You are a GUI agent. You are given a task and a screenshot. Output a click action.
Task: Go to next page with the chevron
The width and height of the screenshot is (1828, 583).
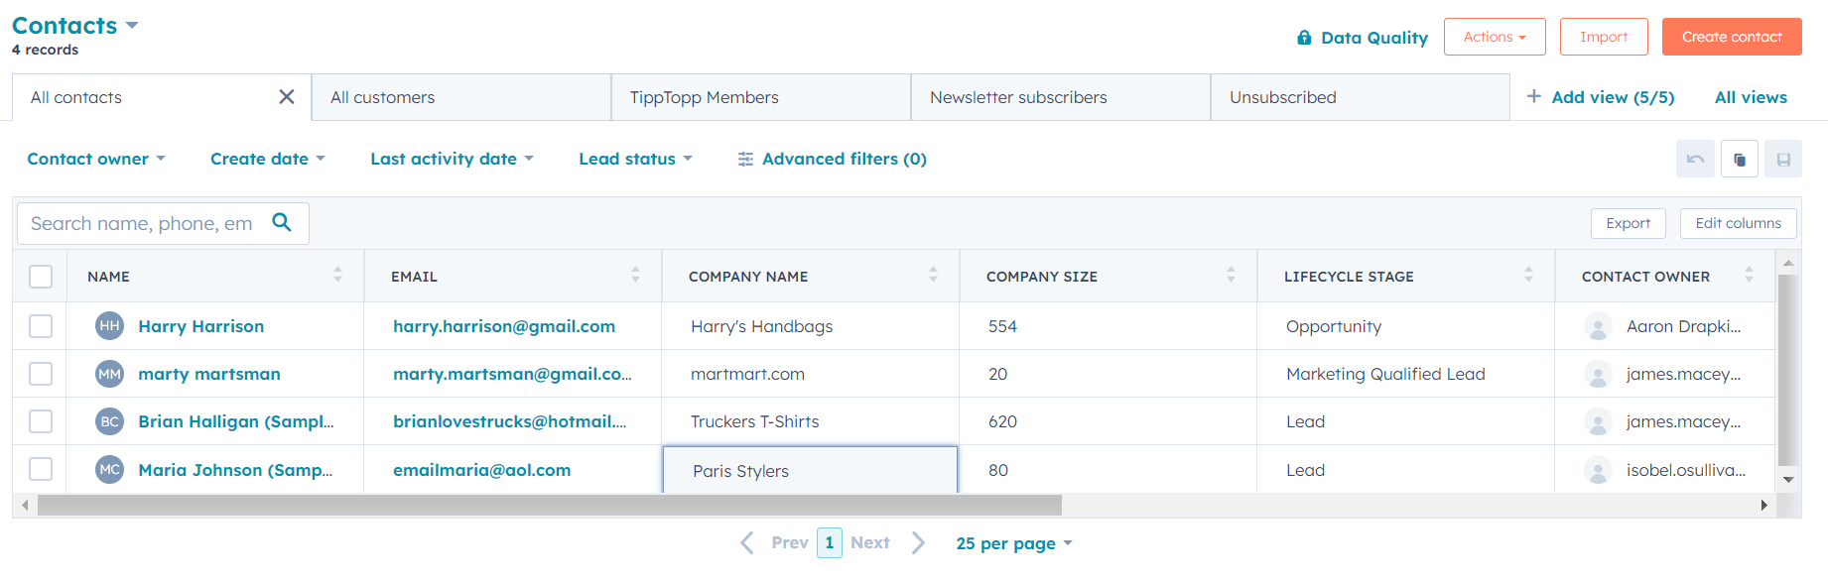[x=917, y=542]
